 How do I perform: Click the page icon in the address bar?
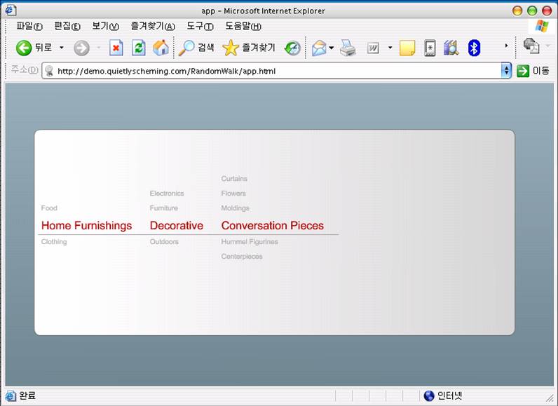(49, 71)
